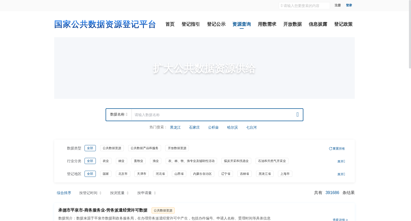Filter by 公共数据资源 data type

[x=112, y=148]
